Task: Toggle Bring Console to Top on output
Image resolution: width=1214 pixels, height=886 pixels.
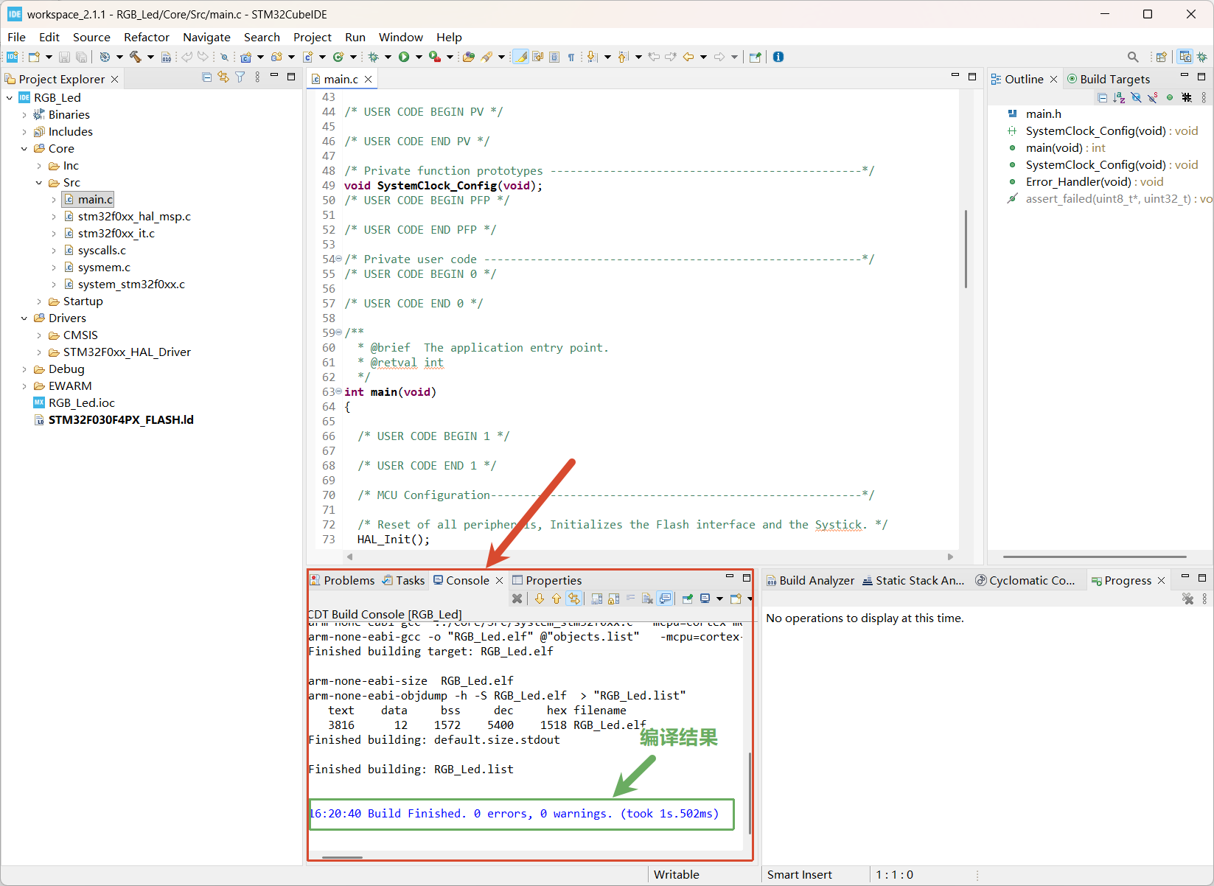Action: click(x=665, y=599)
